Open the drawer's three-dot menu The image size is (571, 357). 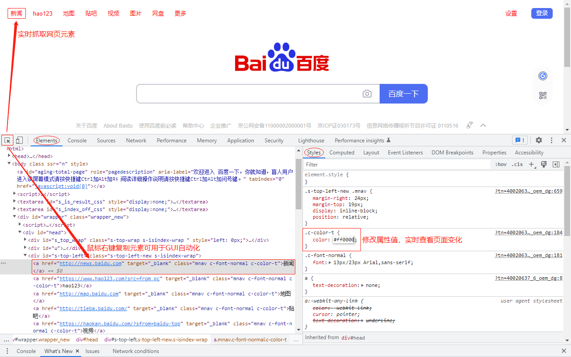pyautogui.click(x=7, y=351)
